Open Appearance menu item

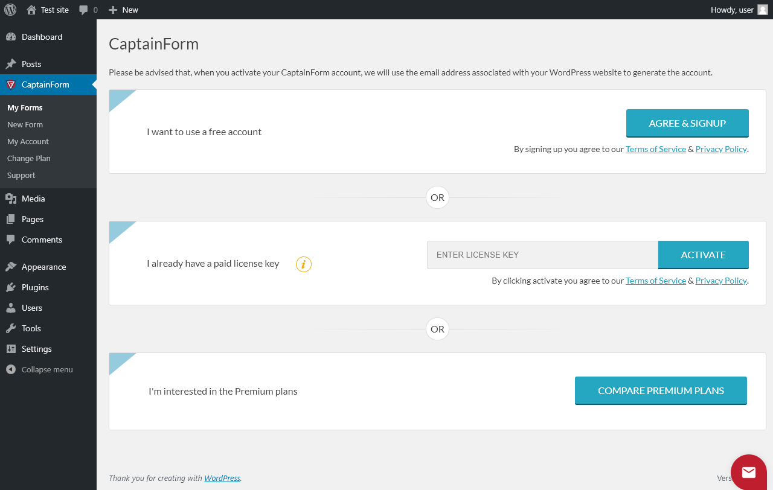point(48,267)
